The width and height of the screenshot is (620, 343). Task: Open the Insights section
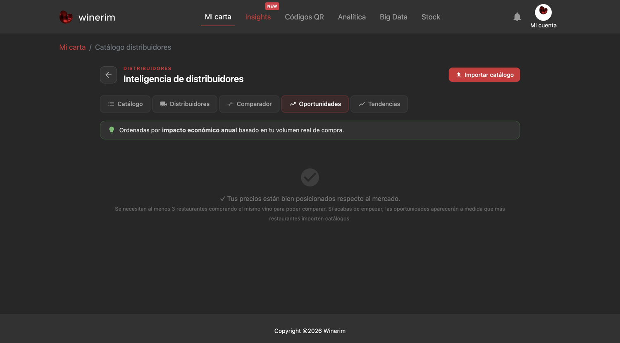point(258,17)
